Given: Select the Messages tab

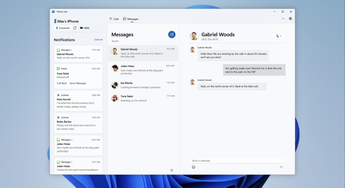Looking at the screenshot, I should pyautogui.click(x=131, y=19).
